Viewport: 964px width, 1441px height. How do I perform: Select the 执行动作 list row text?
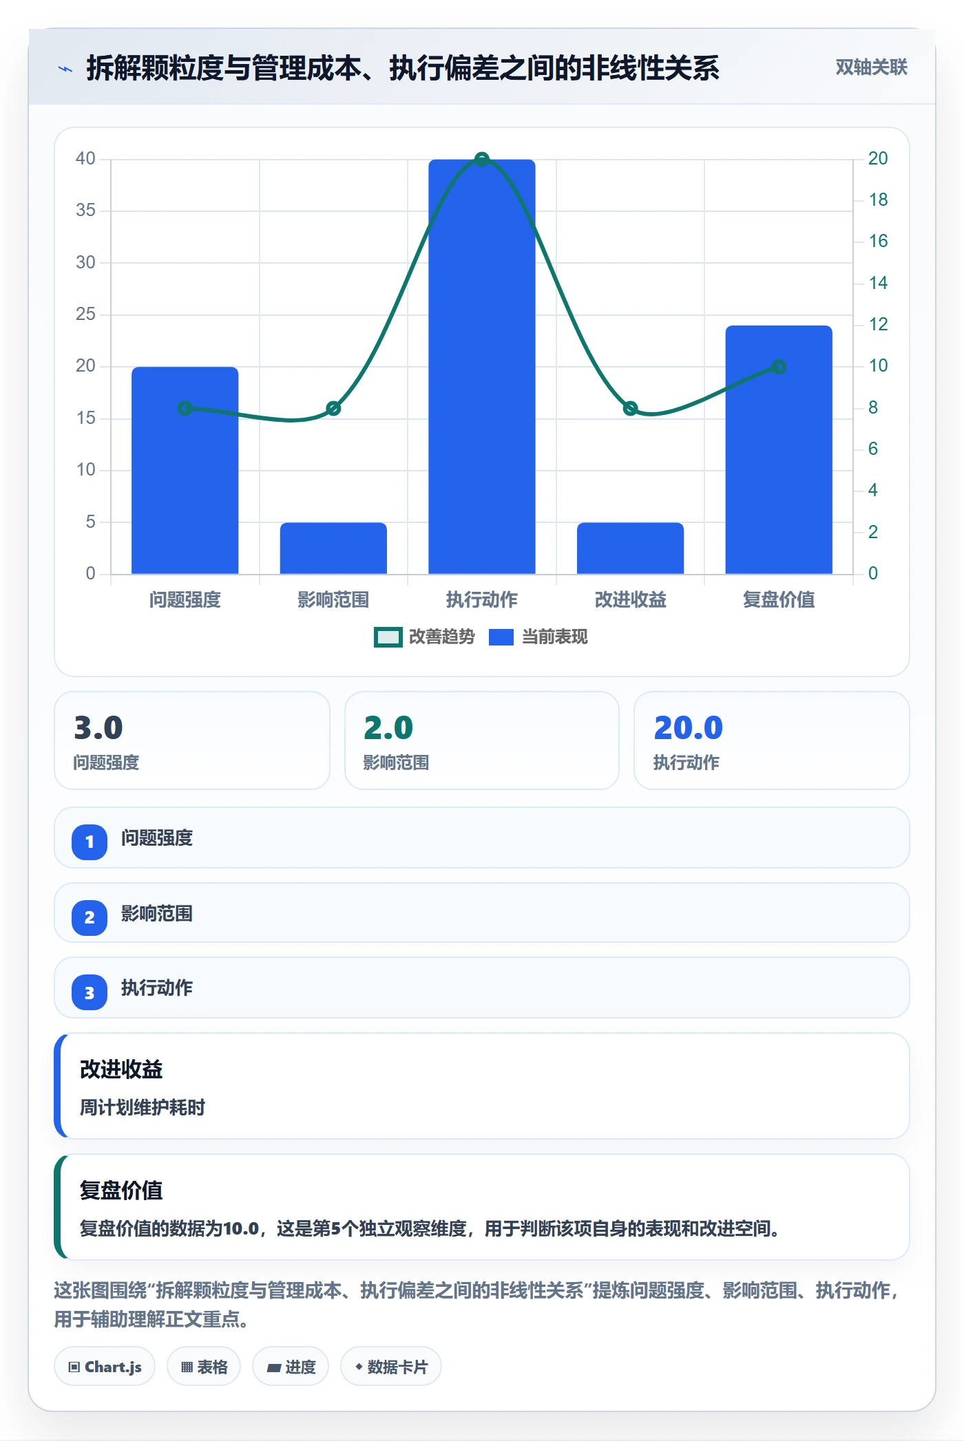(x=157, y=988)
